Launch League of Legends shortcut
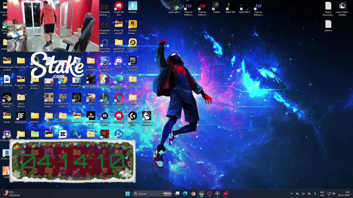 click(x=105, y=101)
